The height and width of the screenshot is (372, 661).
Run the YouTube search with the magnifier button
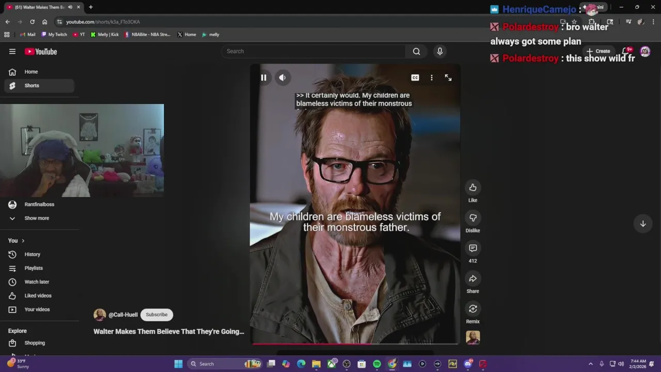pos(416,51)
